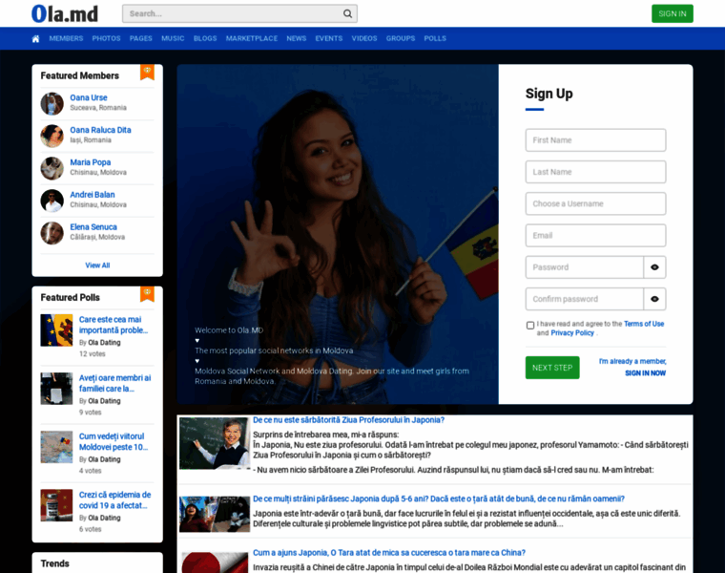The height and width of the screenshot is (573, 725).
Task: Focus the Choose a Username field
Action: click(595, 203)
